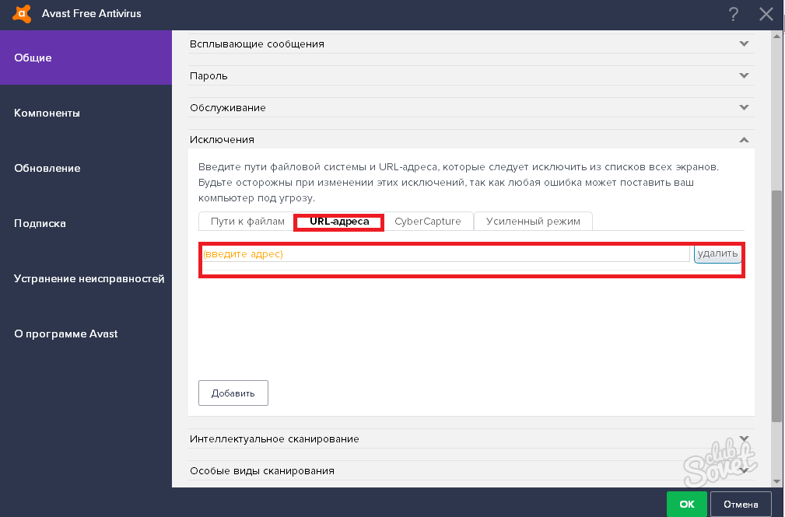785x517 pixels.
Task: Expand the Интеллектуальное сканирование section
Action: coord(744,439)
